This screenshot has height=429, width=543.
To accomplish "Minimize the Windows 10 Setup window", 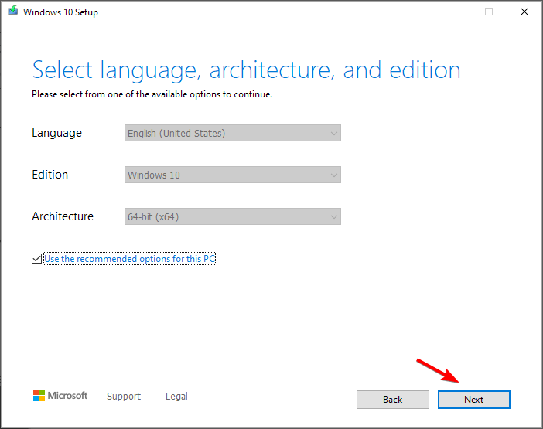I will click(454, 12).
